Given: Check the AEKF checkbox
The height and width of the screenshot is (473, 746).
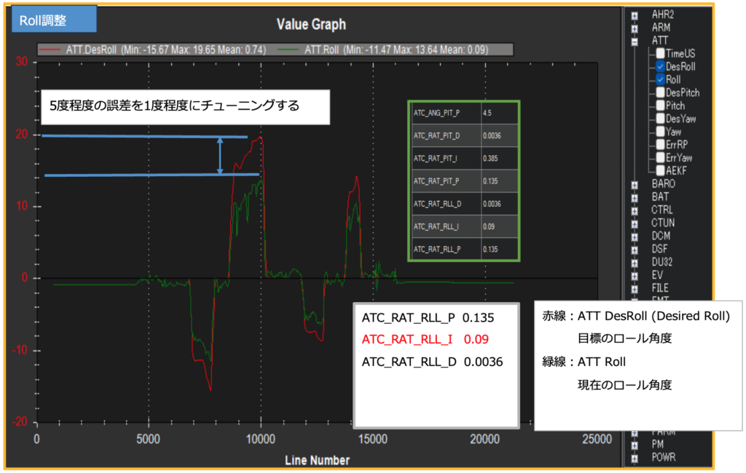Looking at the screenshot, I should coord(660,170).
